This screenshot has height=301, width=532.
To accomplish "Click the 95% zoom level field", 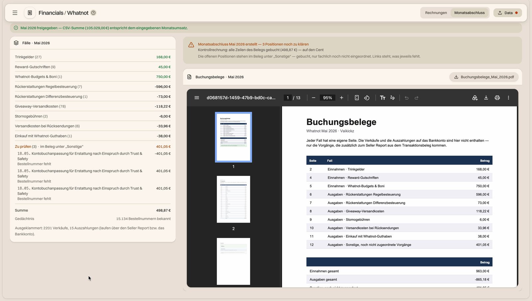I will coord(328,98).
